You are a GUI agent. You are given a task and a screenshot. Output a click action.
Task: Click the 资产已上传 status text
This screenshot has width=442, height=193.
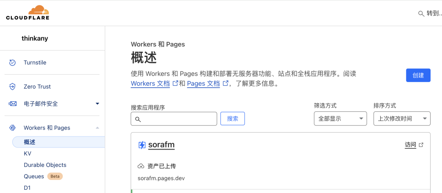pyautogui.click(x=162, y=166)
